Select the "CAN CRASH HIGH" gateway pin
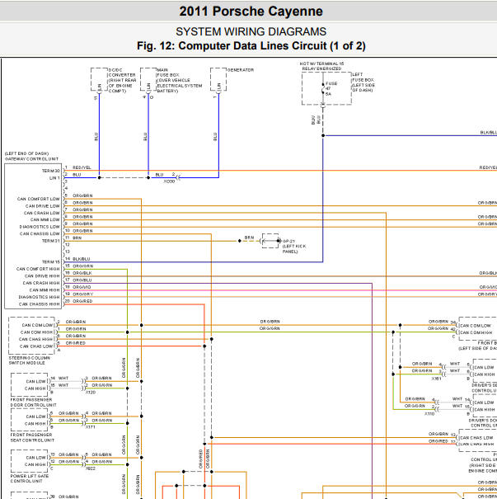 41,283
